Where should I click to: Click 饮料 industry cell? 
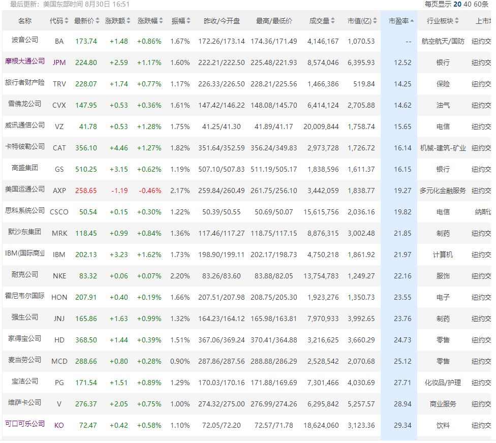coord(443,426)
